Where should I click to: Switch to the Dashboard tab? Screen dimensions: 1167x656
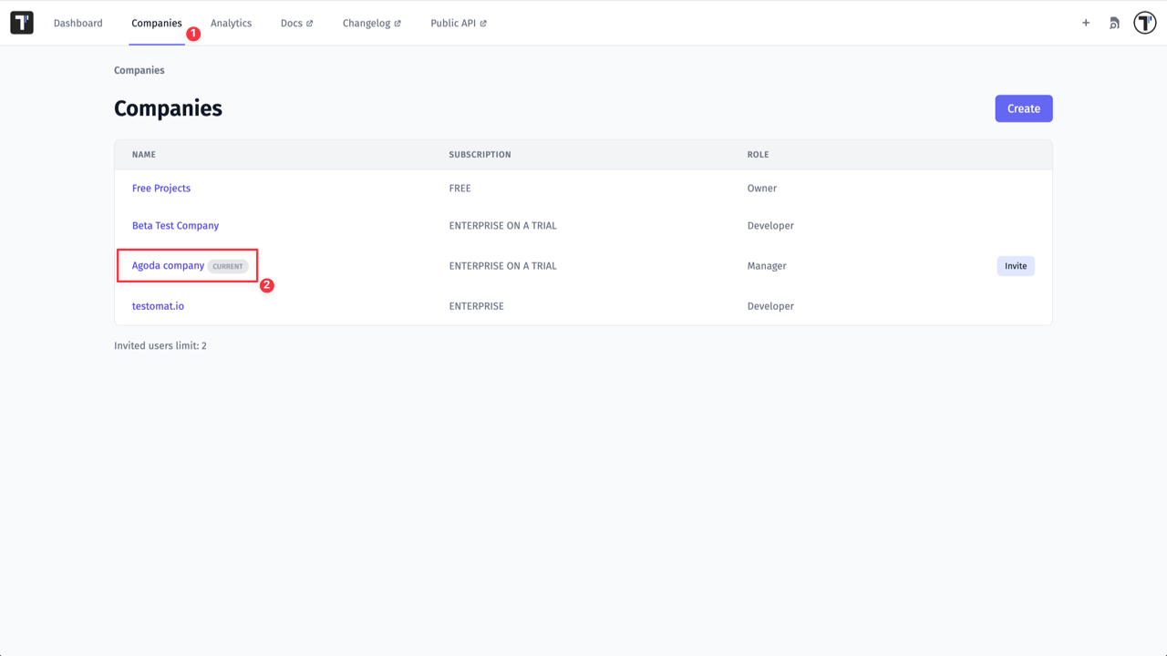[78, 23]
